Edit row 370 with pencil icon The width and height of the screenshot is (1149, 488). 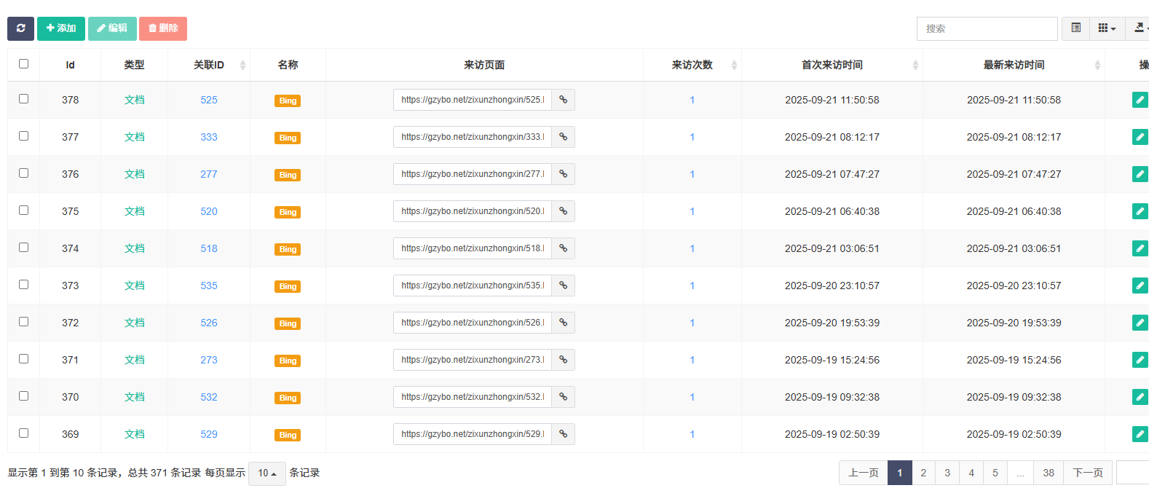tap(1140, 397)
